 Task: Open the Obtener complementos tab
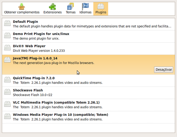tap(22, 9)
